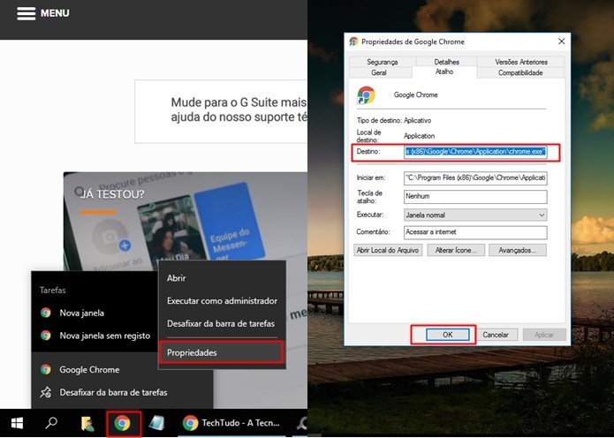Open the Avançados button
Screen dimensions: 614x438
point(518,250)
